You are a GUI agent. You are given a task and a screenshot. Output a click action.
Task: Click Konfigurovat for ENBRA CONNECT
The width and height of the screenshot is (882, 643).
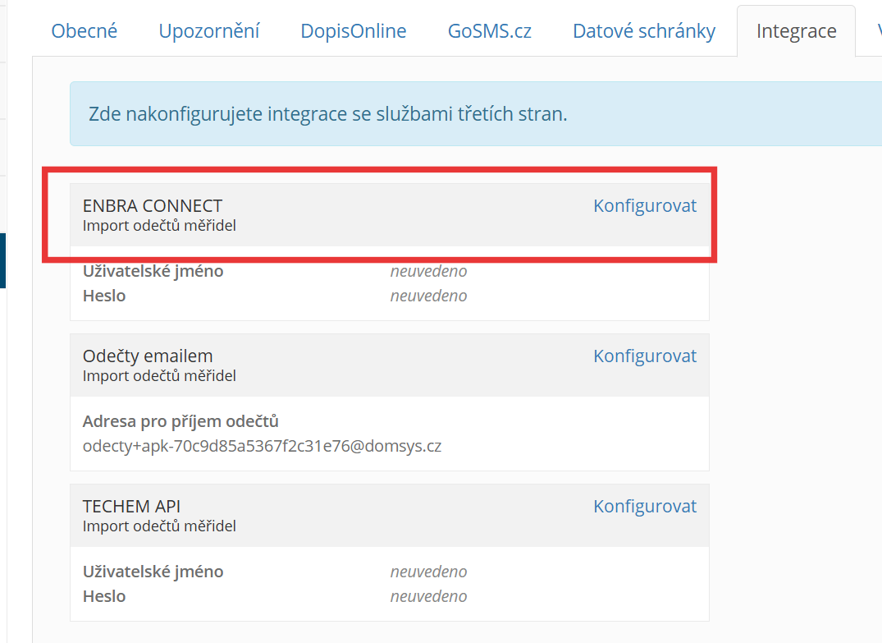coord(645,205)
